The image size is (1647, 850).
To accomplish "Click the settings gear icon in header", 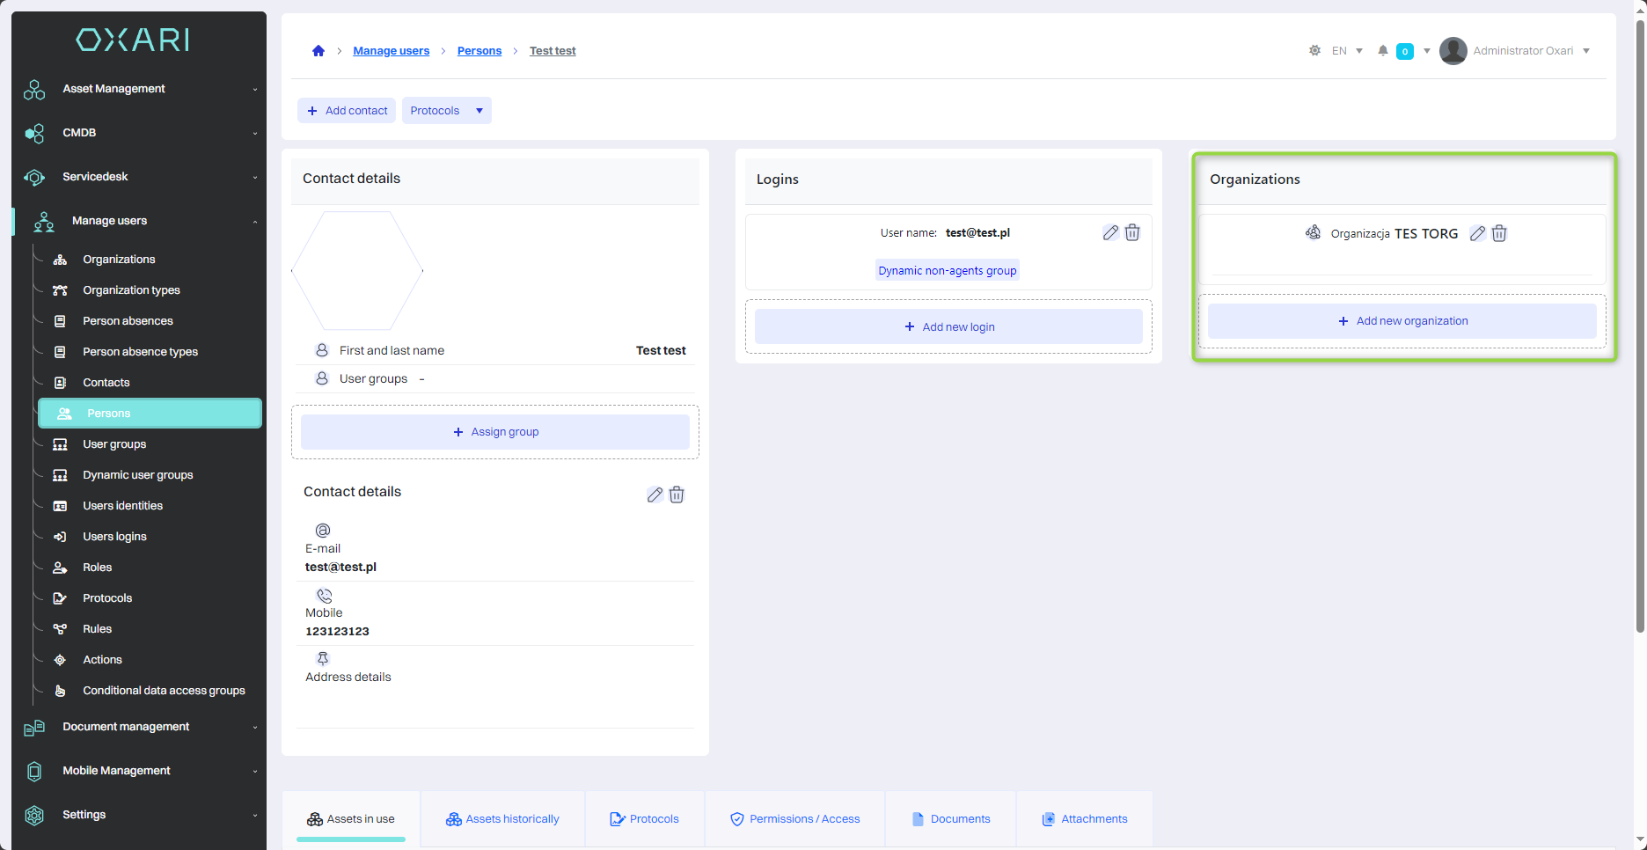I will (x=1314, y=51).
